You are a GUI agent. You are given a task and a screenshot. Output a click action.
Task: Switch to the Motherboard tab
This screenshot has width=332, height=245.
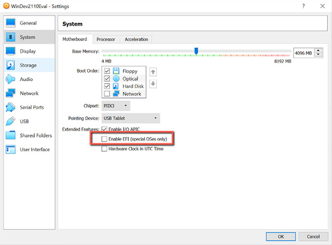click(x=75, y=39)
